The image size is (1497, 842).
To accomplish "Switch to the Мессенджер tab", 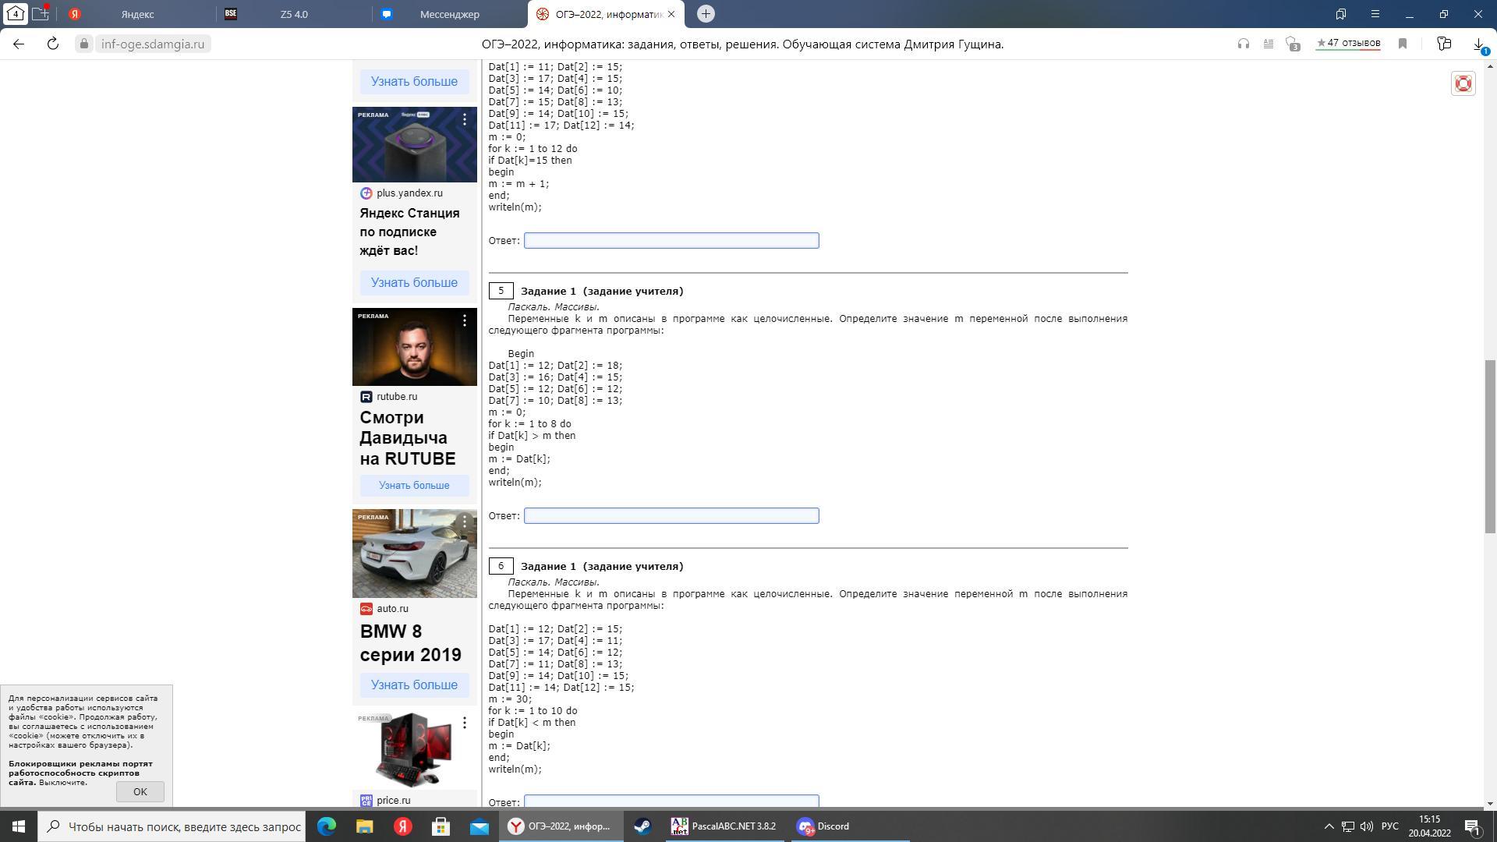I will (x=449, y=14).
